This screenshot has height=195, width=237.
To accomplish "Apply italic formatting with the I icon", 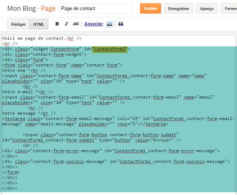I will pyautogui.click(x=66, y=24).
